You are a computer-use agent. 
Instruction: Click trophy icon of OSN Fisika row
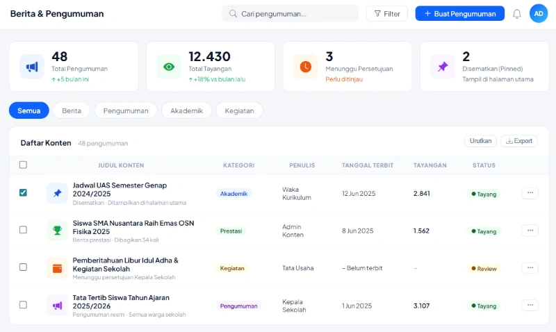click(57, 231)
